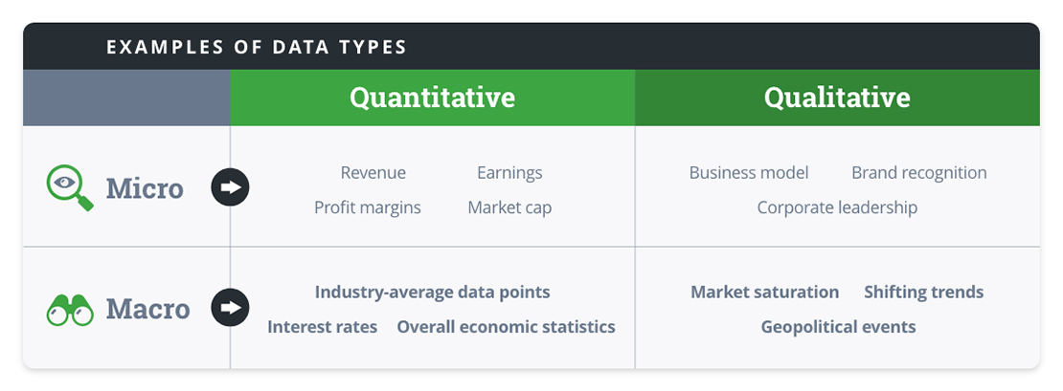The width and height of the screenshot is (1063, 391).
Task: Click the Revenue text
Action: pos(373,172)
